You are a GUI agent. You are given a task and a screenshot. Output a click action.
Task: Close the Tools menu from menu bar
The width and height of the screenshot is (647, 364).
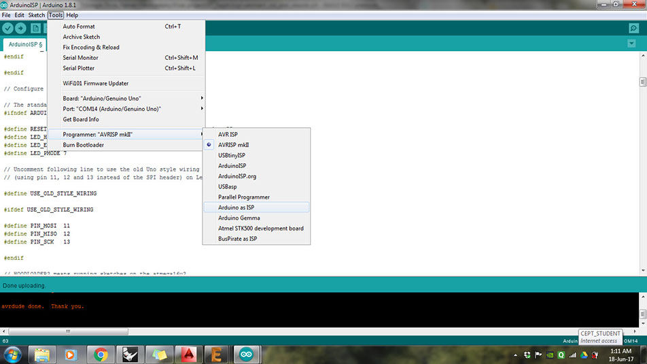pyautogui.click(x=55, y=15)
